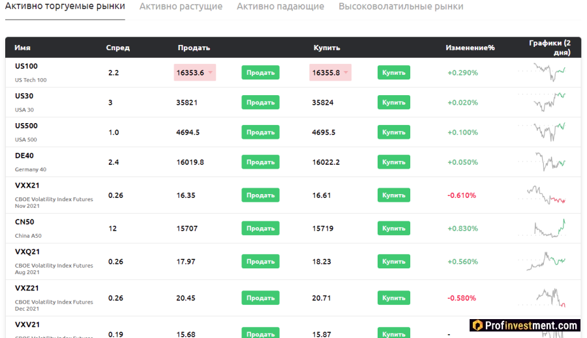This screenshot has height=338, width=587.
Task: Click Купить button for US500
Action: (x=394, y=132)
